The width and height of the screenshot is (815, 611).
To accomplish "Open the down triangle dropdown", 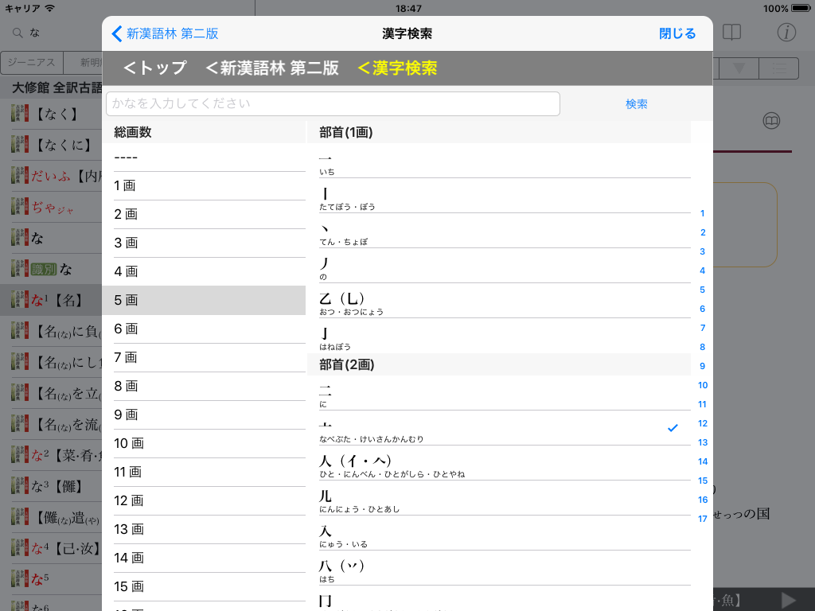I will [x=739, y=68].
